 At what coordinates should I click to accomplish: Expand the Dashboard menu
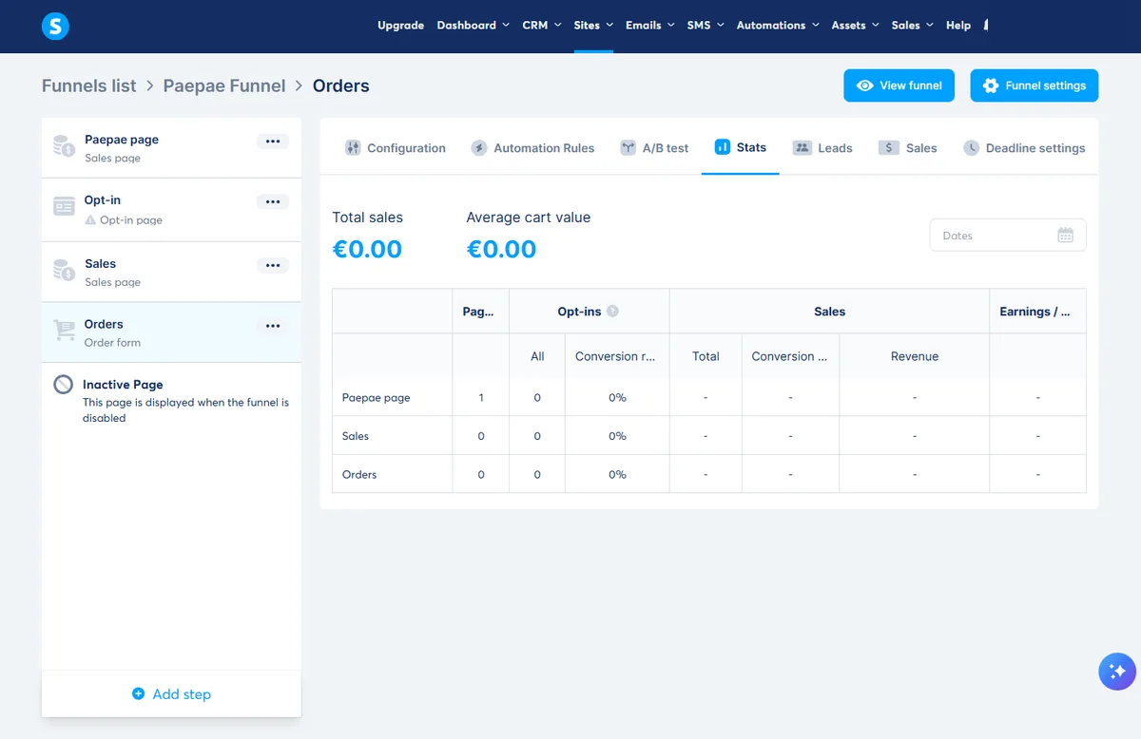click(473, 26)
